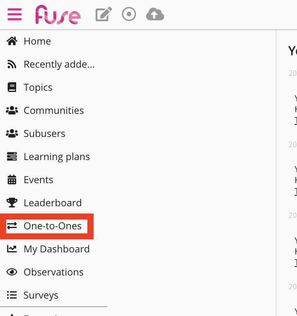Click the record circle icon
The width and height of the screenshot is (297, 316).
[x=129, y=15]
